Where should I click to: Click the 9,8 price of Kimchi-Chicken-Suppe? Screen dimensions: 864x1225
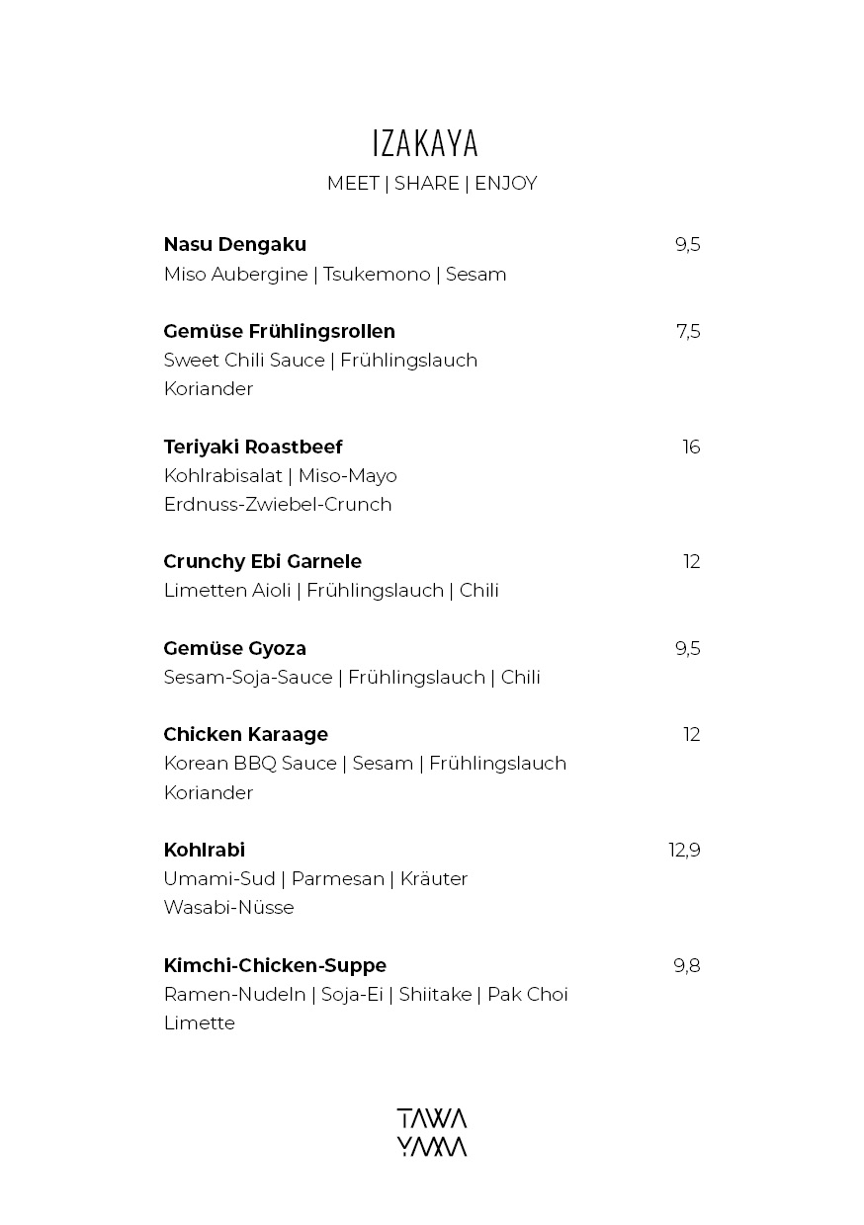[x=687, y=966]
